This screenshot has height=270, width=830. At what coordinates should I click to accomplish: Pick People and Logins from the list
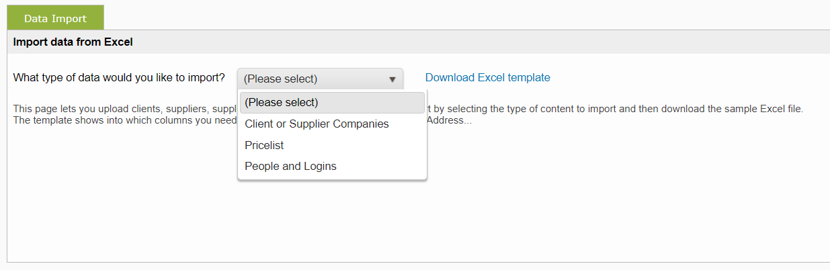coord(290,167)
